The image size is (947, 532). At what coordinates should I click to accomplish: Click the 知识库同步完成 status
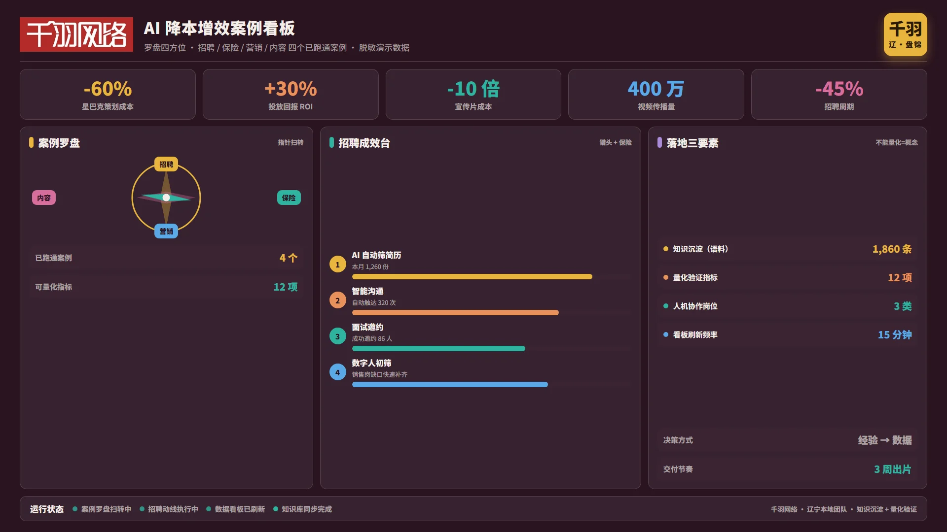click(302, 509)
